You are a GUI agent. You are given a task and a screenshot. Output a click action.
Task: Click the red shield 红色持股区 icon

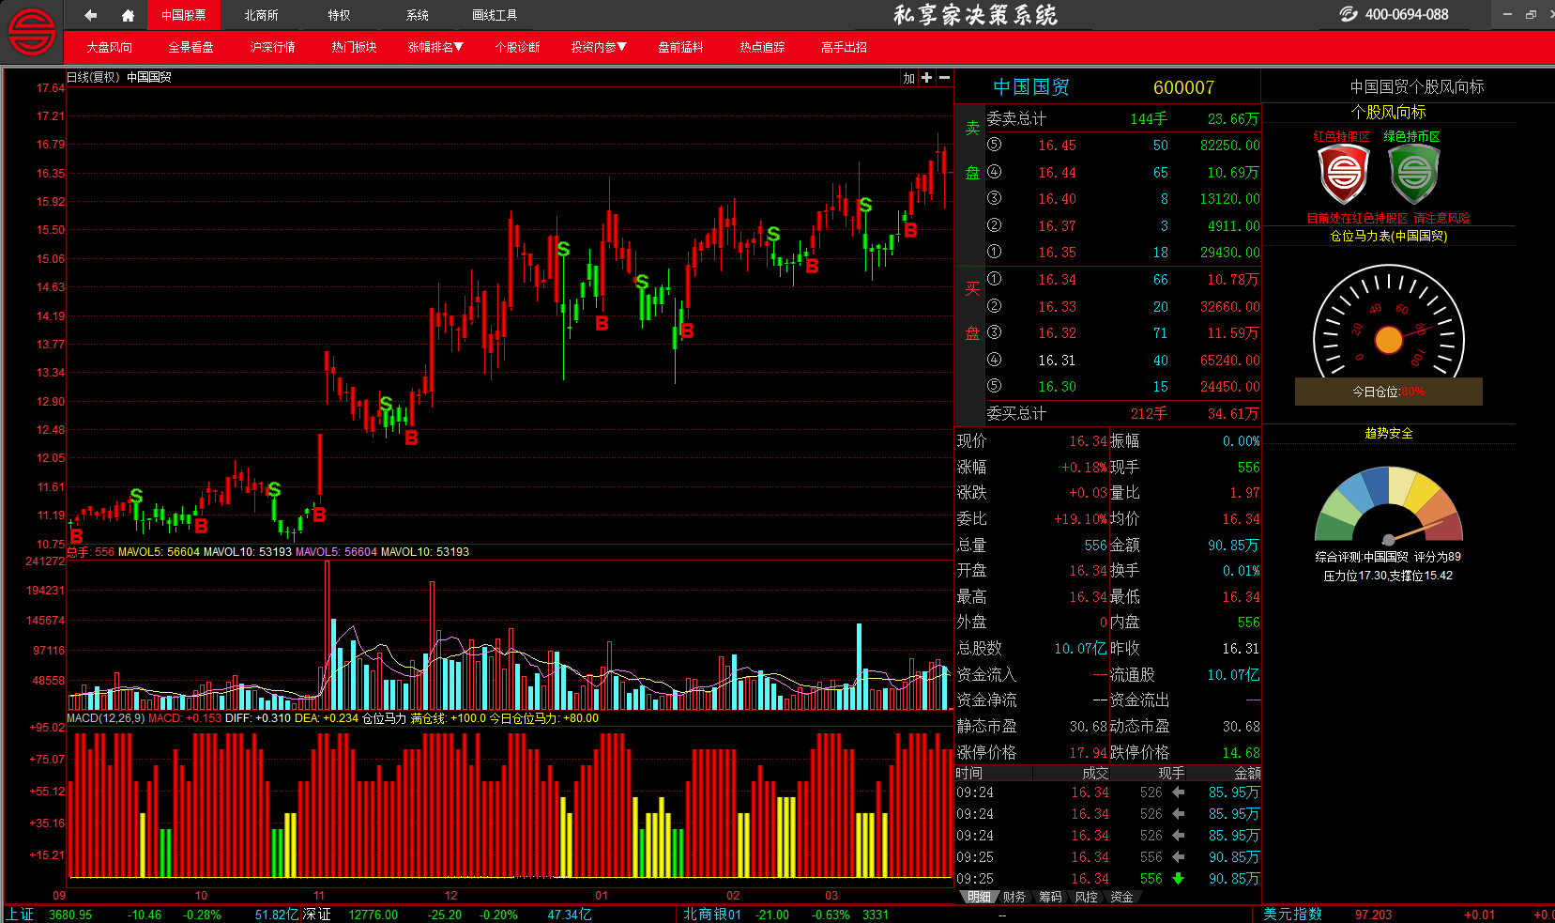(1343, 174)
